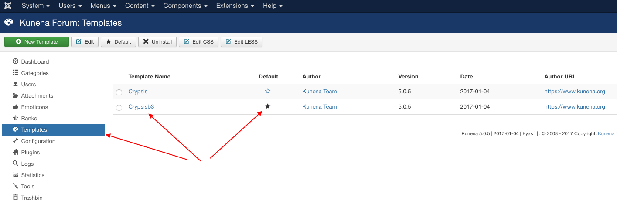Click the Statistics chart icon
Viewport: 617px width, 218px height.
16,175
